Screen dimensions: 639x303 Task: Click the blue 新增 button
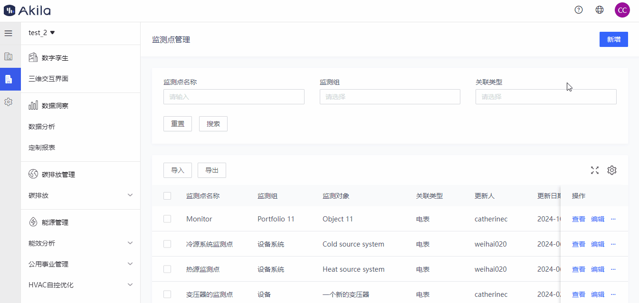pos(613,39)
